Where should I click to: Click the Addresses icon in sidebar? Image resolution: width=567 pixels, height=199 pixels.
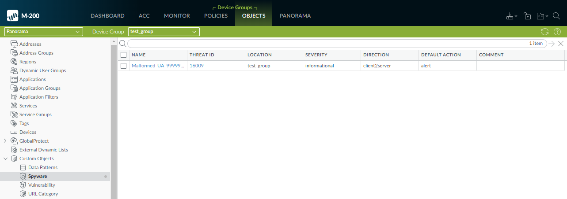tap(14, 44)
